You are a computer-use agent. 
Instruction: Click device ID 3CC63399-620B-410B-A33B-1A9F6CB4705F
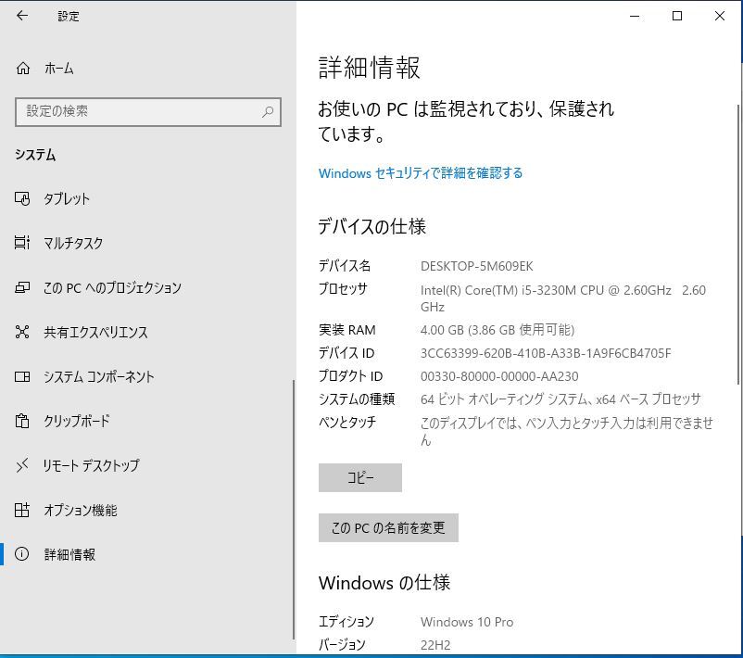point(546,353)
